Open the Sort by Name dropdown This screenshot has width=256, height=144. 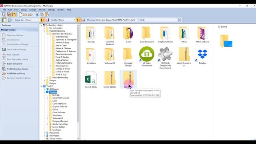[x=67, y=20]
